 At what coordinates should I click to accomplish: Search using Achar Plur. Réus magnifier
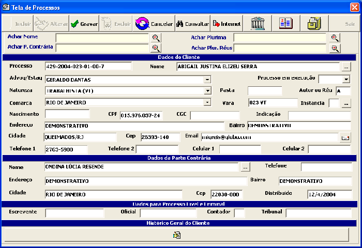click(335, 48)
